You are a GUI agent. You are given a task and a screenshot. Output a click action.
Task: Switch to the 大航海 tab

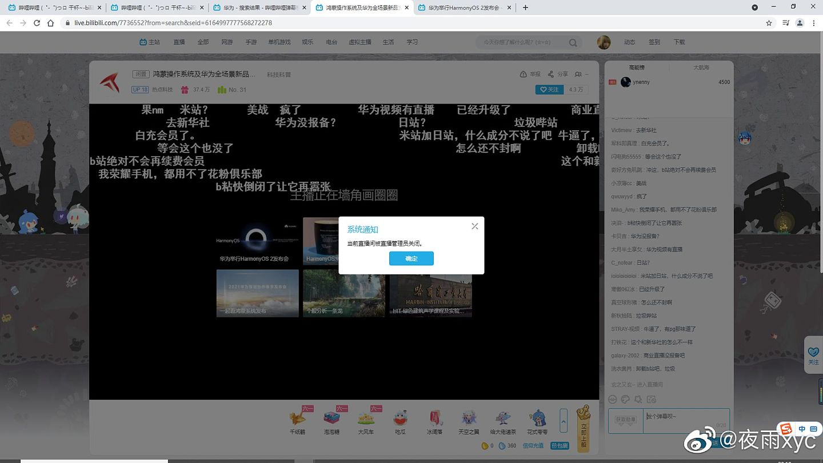701,67
